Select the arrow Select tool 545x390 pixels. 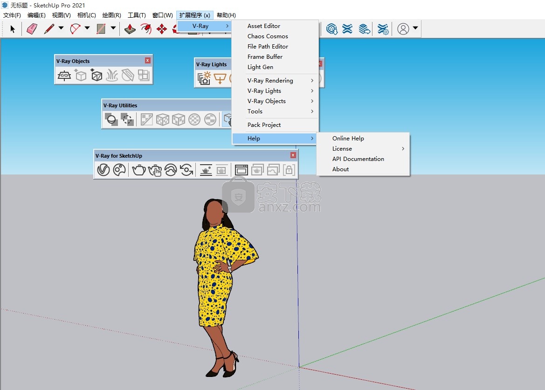tap(13, 29)
